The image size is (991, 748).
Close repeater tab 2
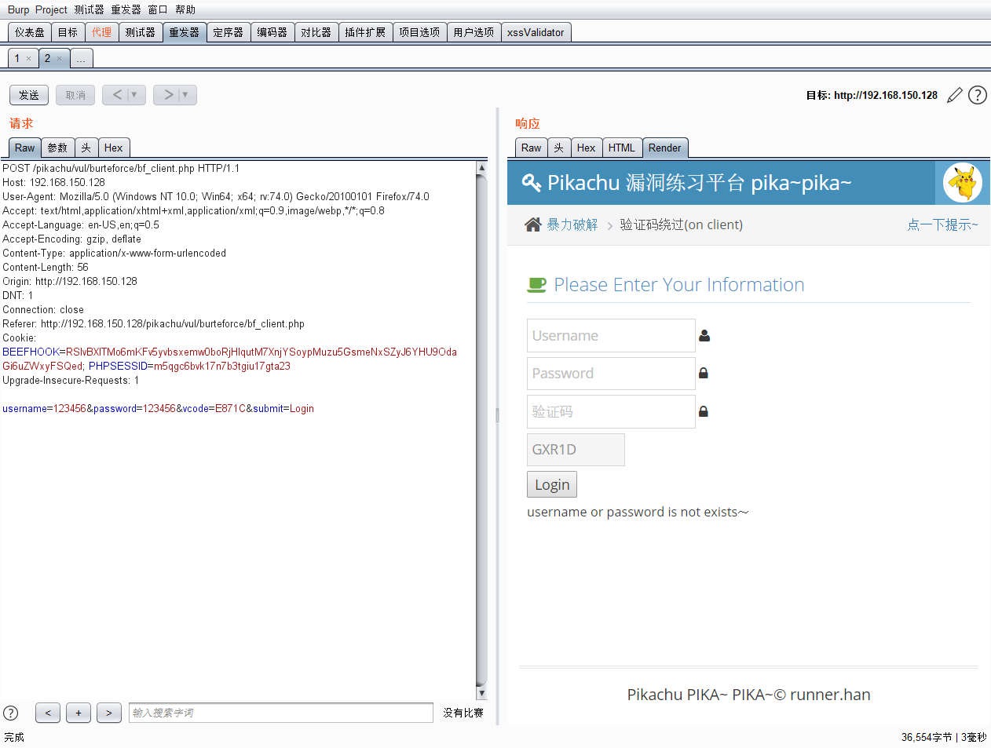[x=59, y=59]
